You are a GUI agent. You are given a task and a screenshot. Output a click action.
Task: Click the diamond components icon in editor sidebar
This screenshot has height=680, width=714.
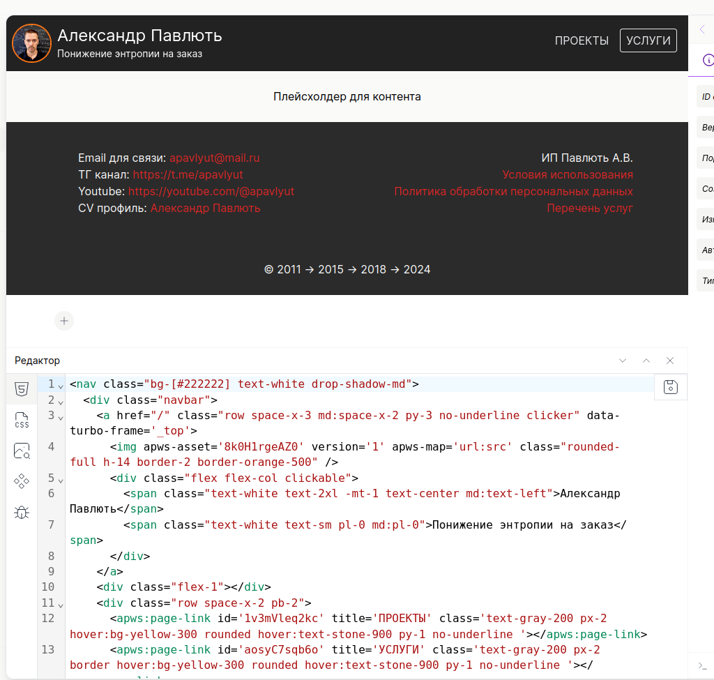pyautogui.click(x=22, y=481)
